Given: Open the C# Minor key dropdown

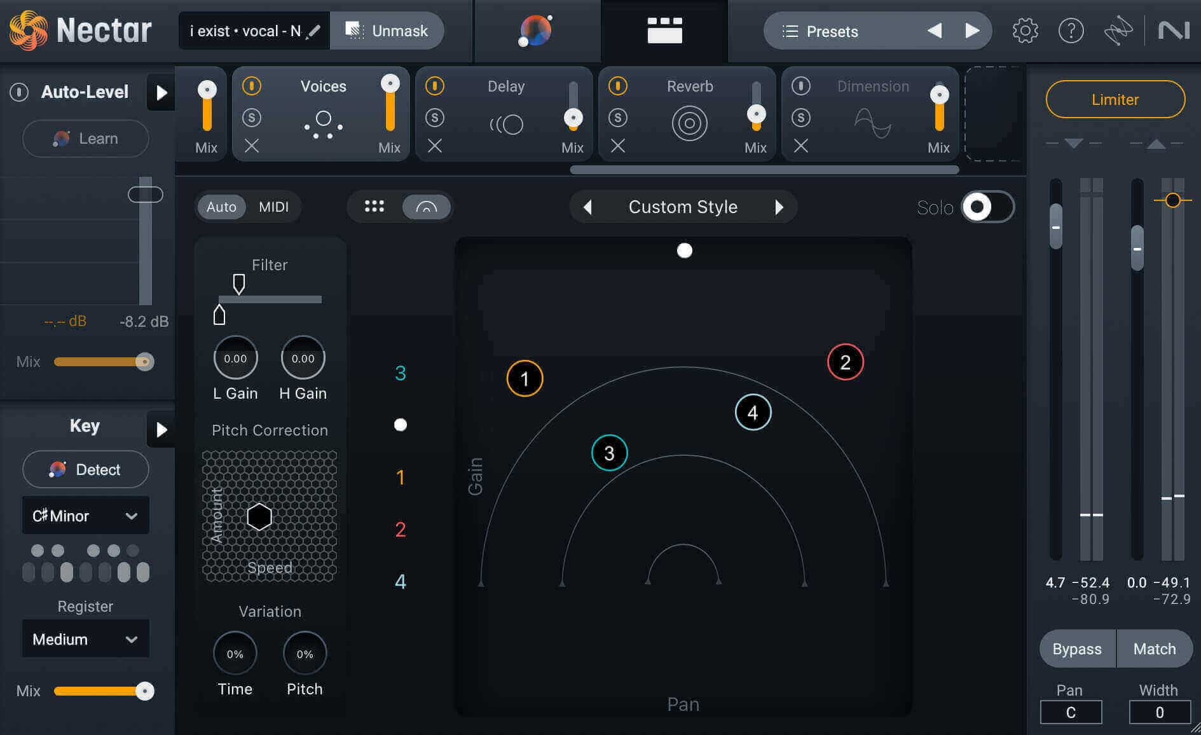Looking at the screenshot, I should [86, 516].
